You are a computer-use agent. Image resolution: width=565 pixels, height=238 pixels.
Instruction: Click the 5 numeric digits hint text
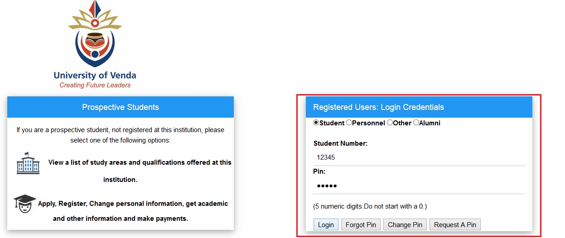(370, 206)
